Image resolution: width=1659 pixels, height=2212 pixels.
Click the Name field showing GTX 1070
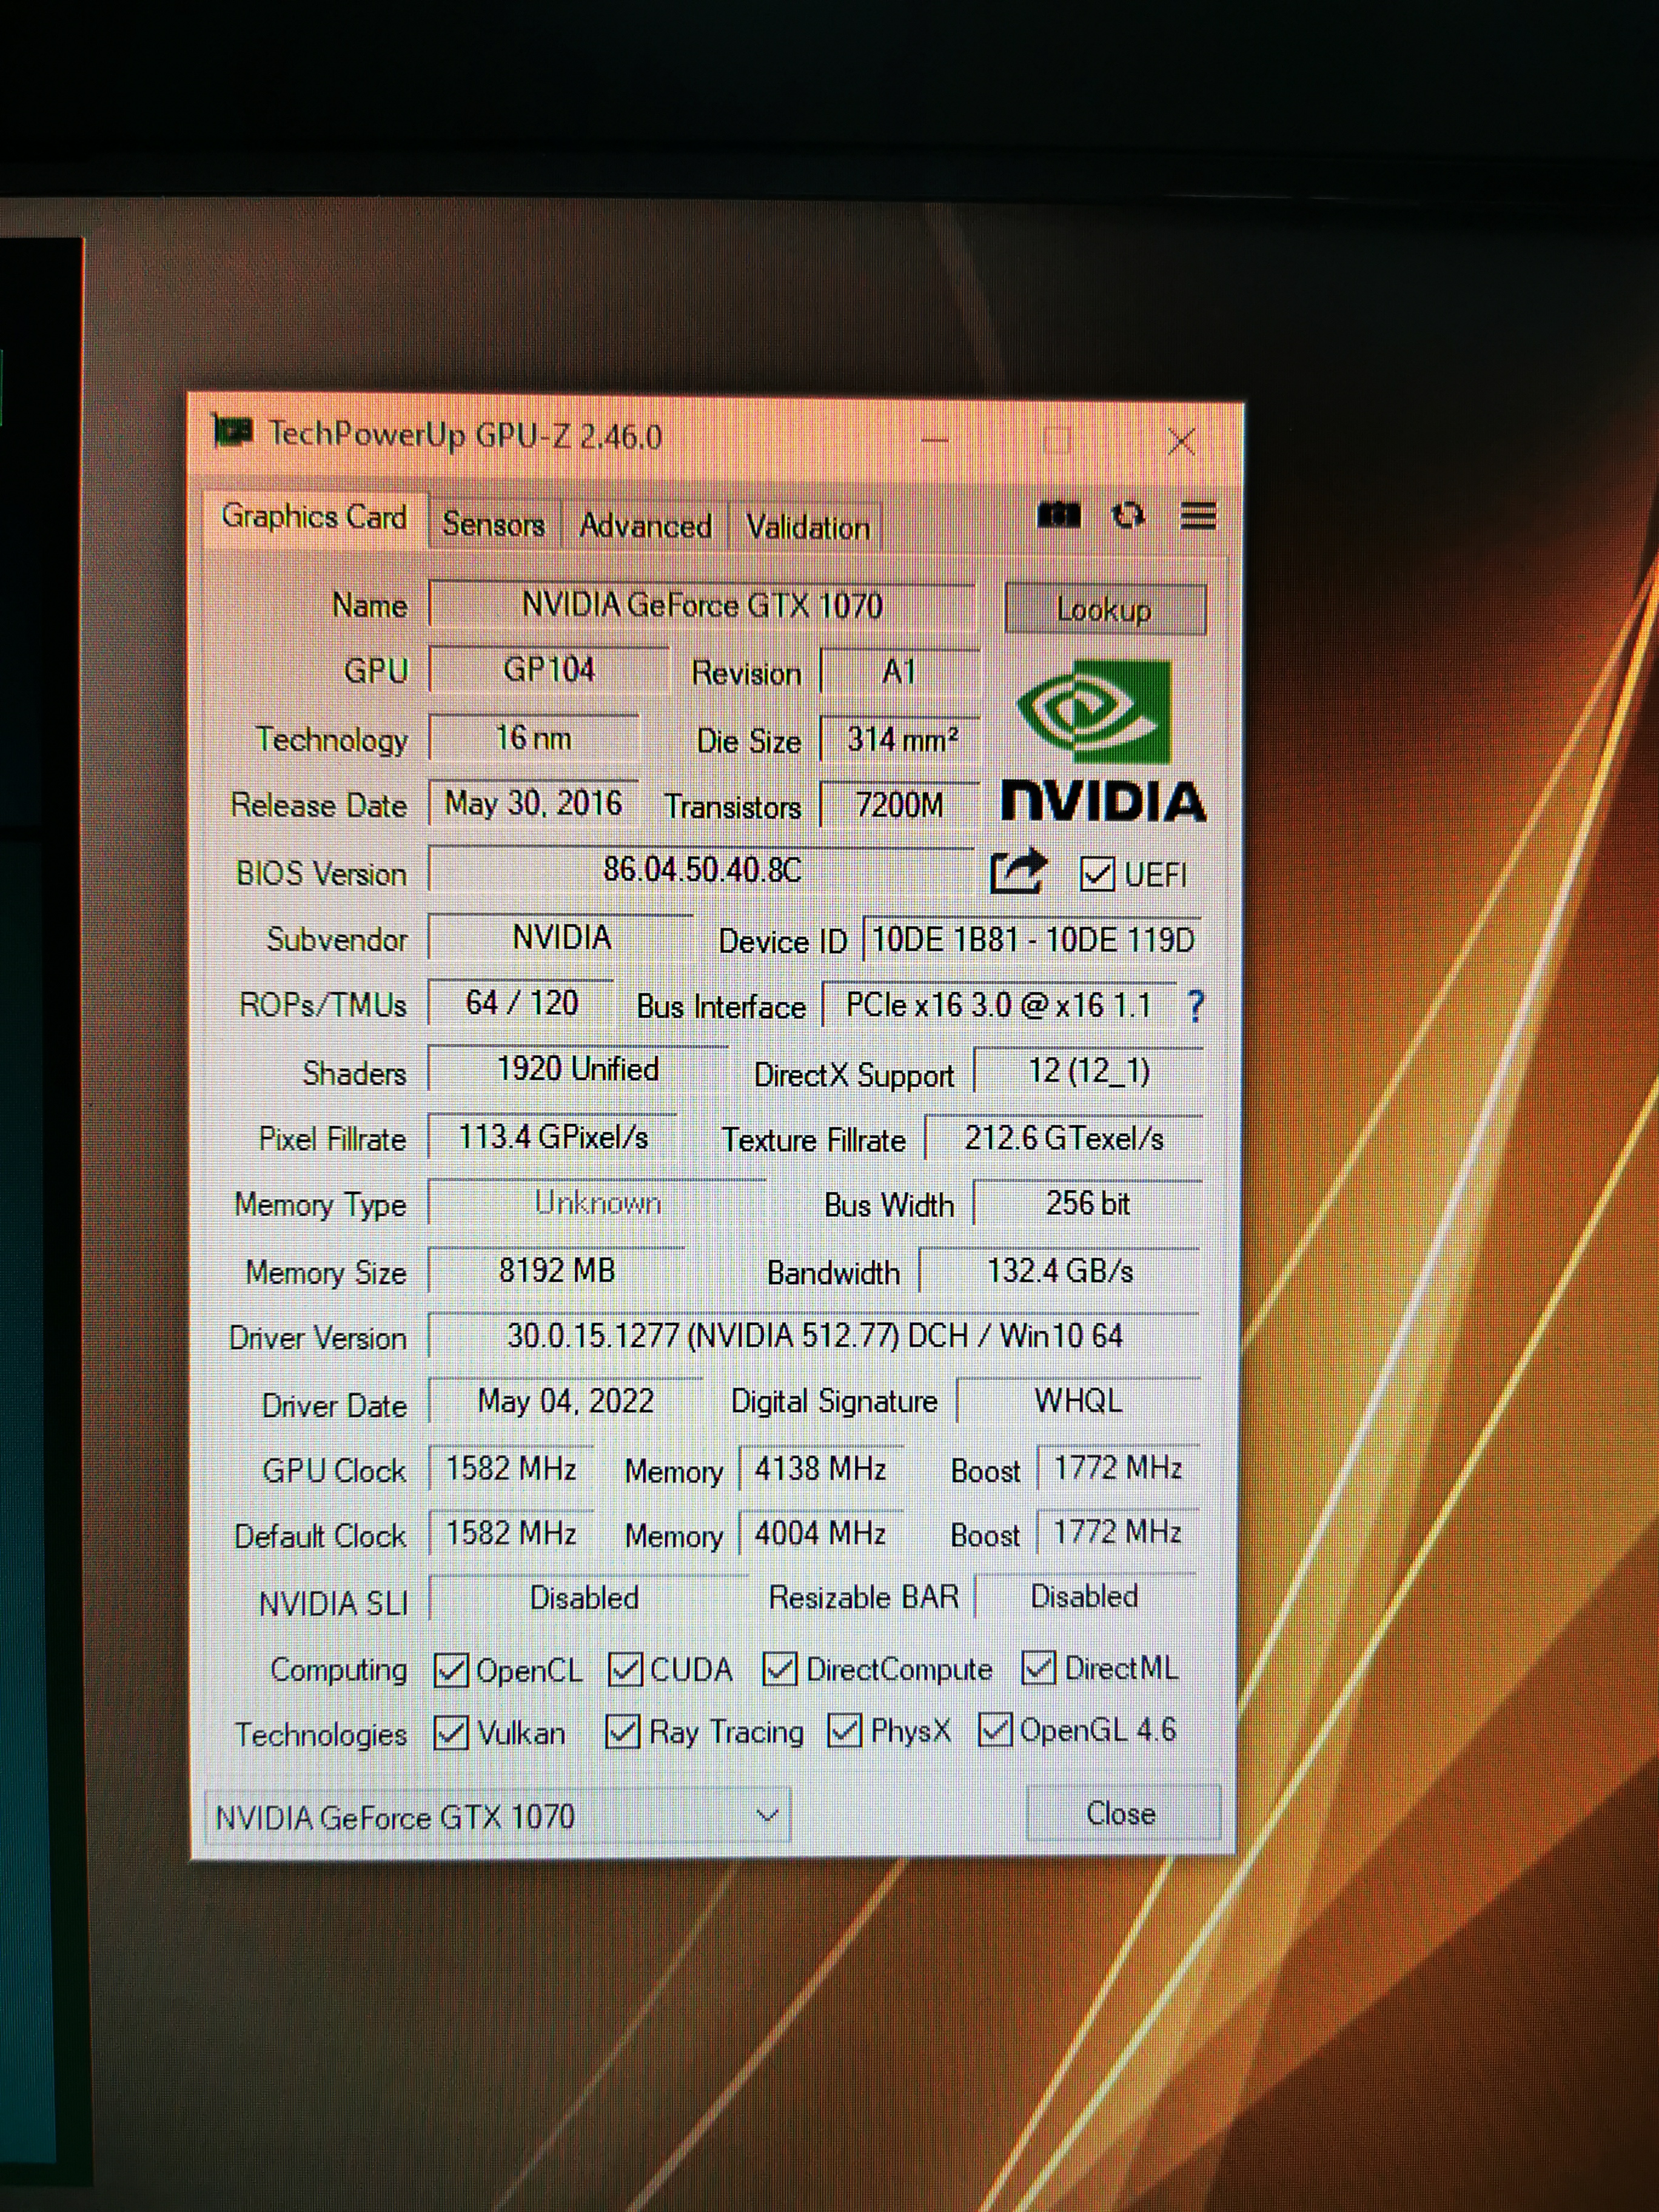(701, 605)
